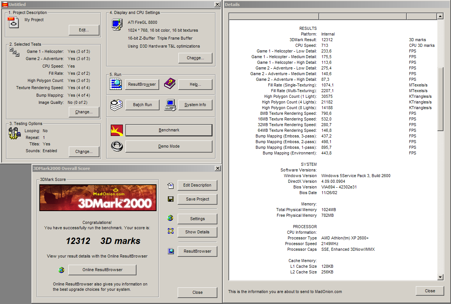This screenshot has width=451, height=304.
Task: Click the floppy disk Save Project icon
Action: point(170,199)
